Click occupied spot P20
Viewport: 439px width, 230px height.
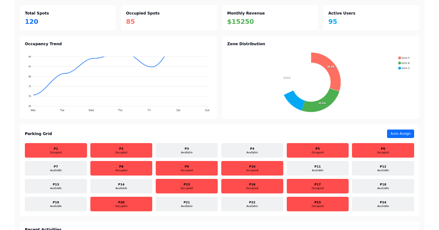pyautogui.click(x=121, y=204)
